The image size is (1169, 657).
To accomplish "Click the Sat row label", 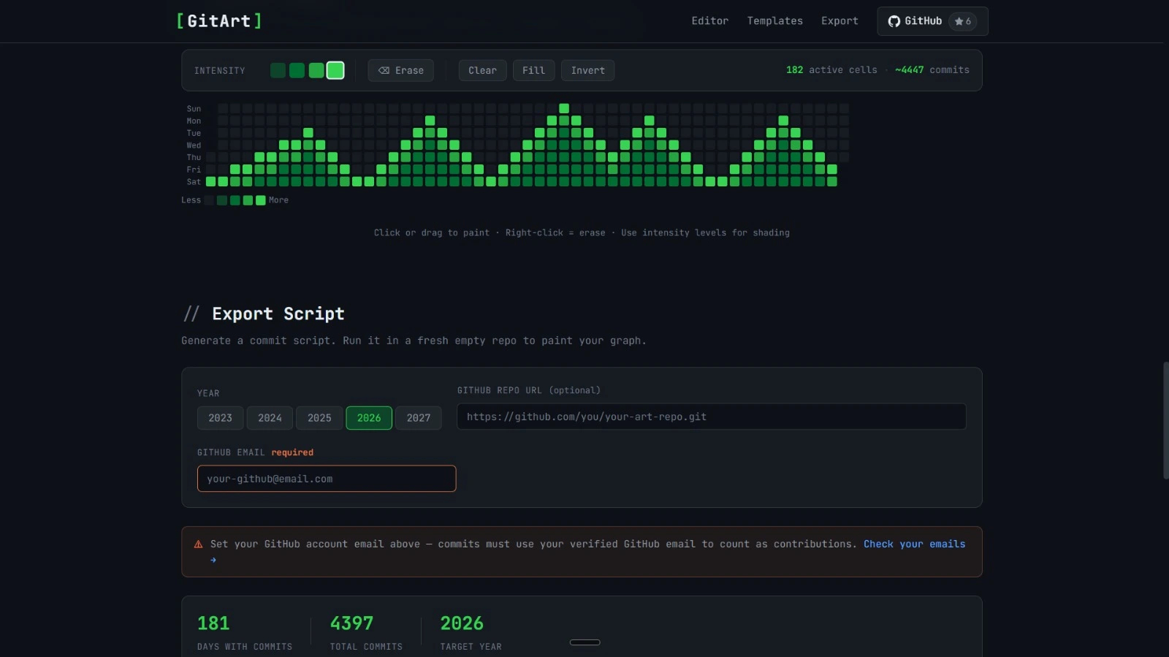I will click(x=194, y=182).
